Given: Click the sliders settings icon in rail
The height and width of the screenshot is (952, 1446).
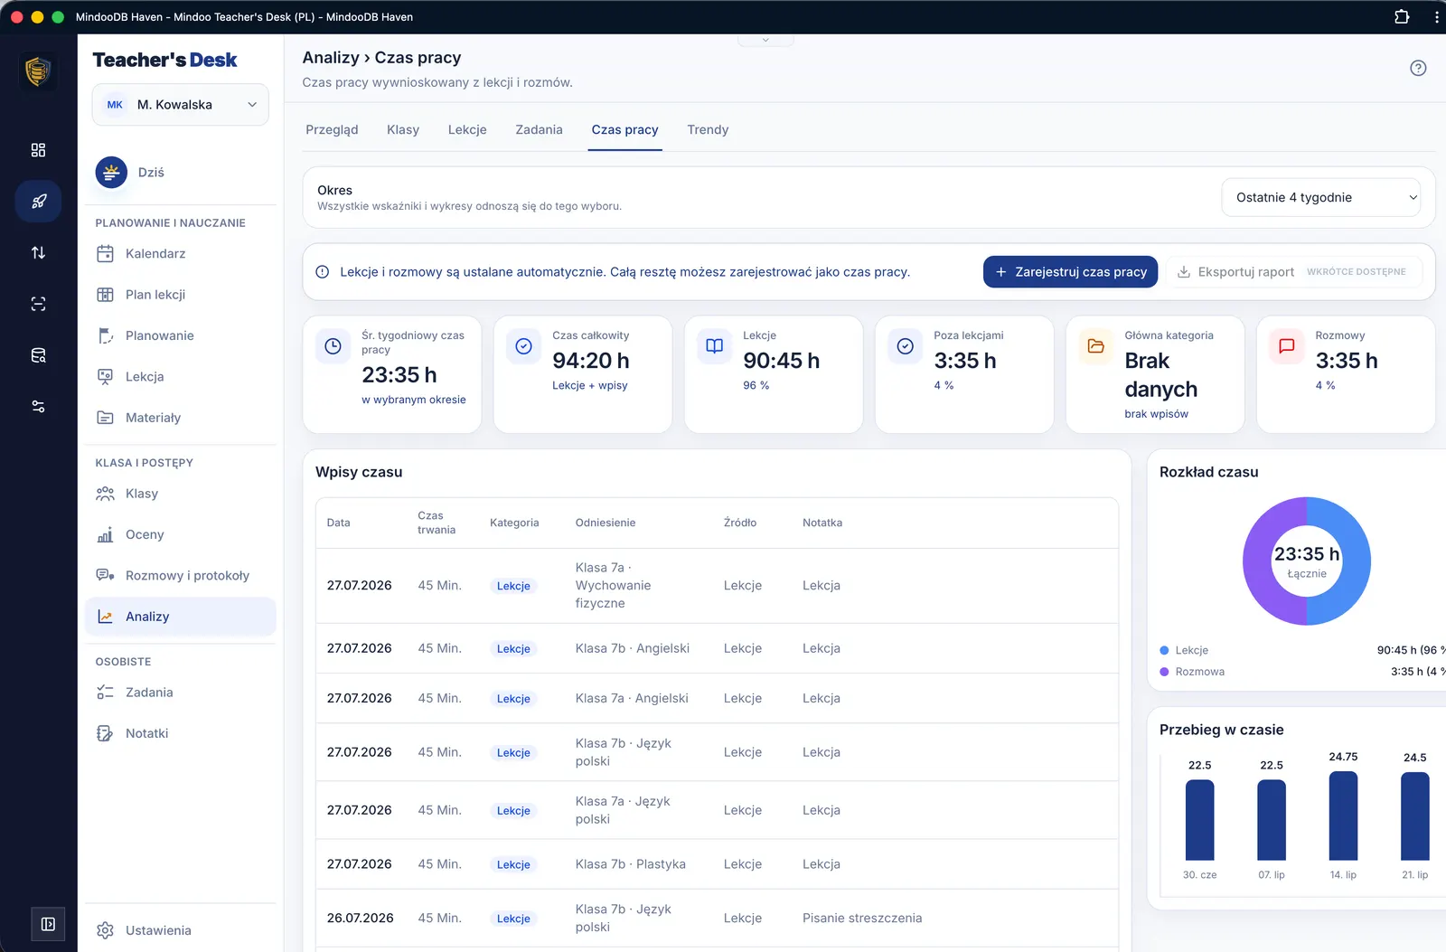Looking at the screenshot, I should pos(38,407).
